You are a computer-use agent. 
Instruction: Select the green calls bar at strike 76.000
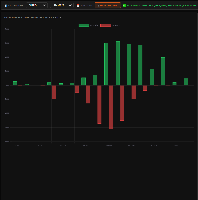(174, 84)
